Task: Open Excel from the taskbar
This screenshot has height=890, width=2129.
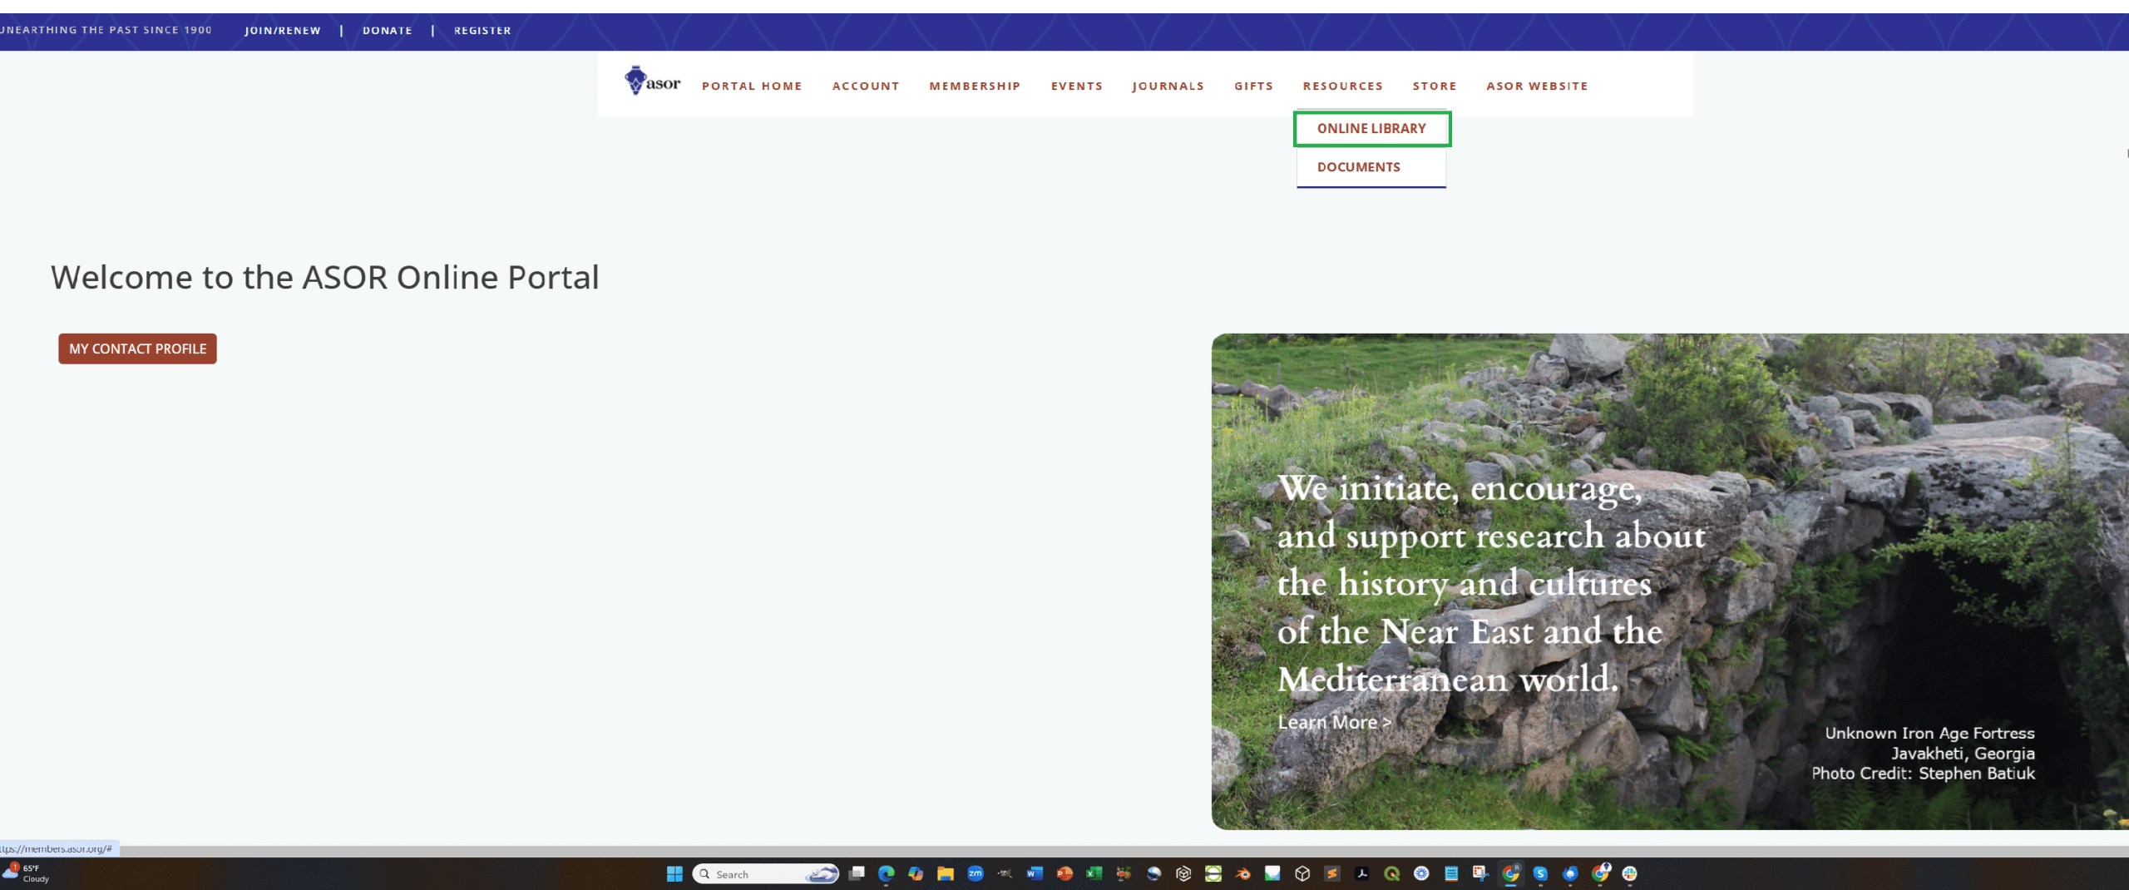Action: pyautogui.click(x=1094, y=873)
